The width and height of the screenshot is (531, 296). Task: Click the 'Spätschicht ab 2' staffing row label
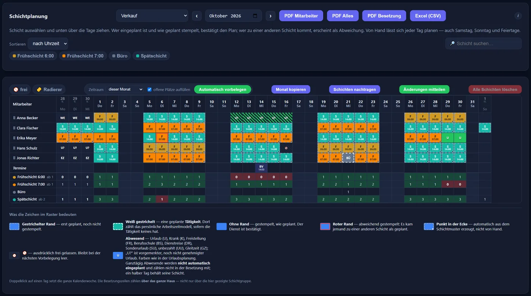pos(33,199)
